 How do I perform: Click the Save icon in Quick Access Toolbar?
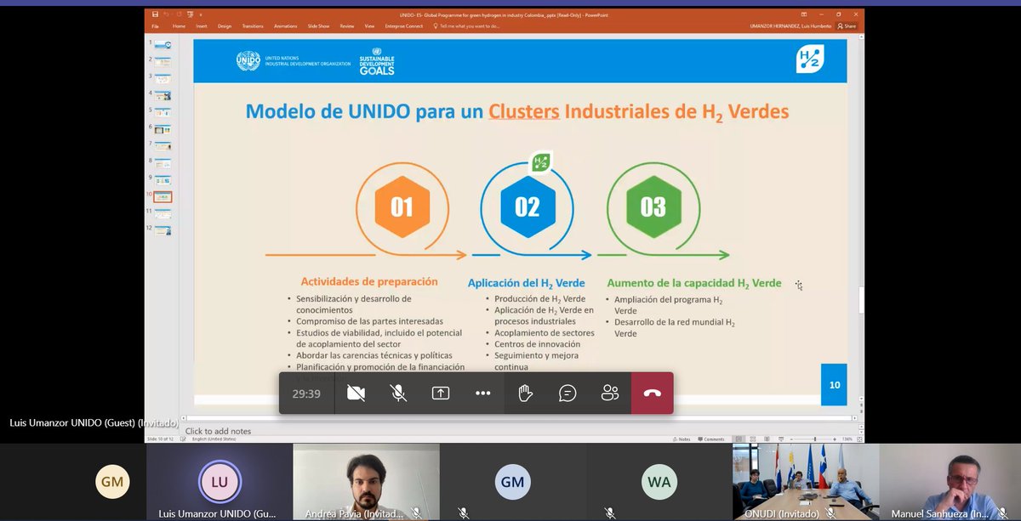click(x=156, y=14)
